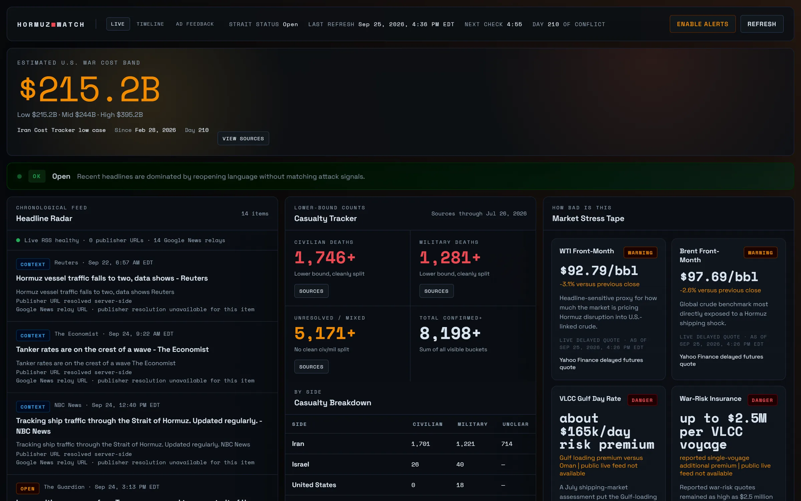
Task: Open the TIMELINE tab
Action: tap(150, 24)
